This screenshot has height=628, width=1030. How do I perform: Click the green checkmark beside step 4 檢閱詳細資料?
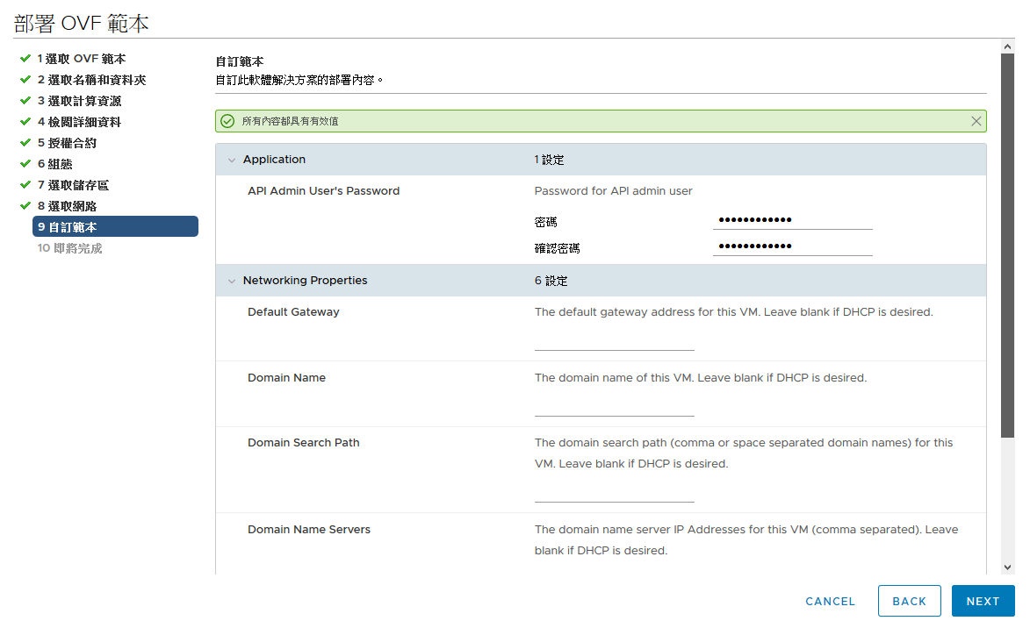tap(25, 121)
